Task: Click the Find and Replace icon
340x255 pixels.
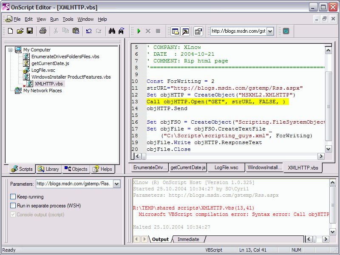Action: click(122, 31)
